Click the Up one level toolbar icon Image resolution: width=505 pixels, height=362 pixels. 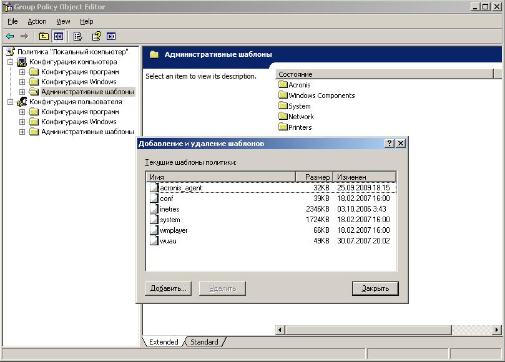coord(44,36)
